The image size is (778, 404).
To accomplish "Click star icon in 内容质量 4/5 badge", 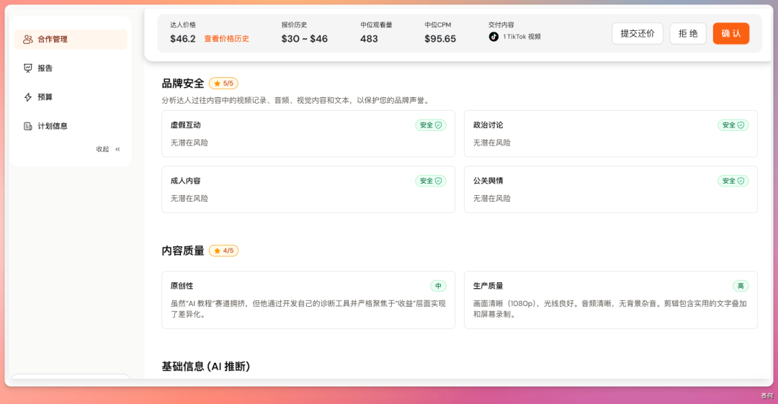I will [x=217, y=251].
